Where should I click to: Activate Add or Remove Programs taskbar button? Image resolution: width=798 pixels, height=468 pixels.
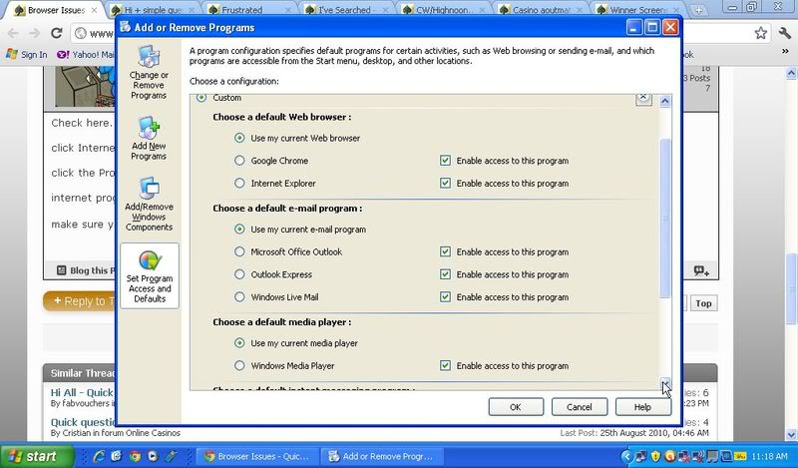click(382, 456)
